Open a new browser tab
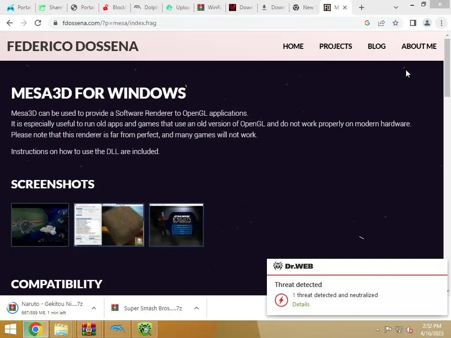The width and height of the screenshot is (451, 338). pyautogui.click(x=362, y=7)
